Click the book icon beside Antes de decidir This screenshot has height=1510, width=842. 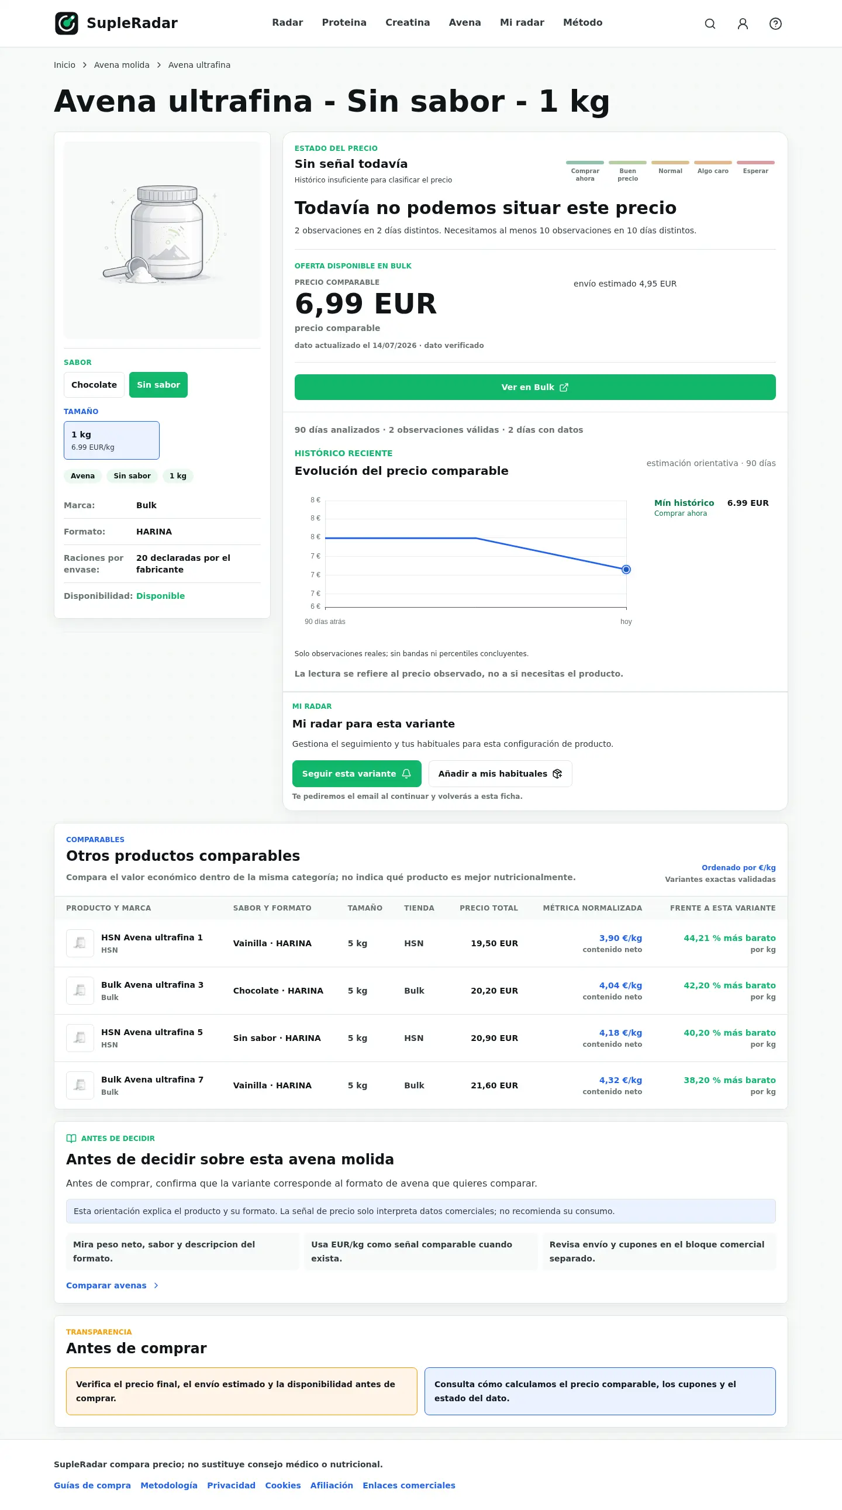pyautogui.click(x=71, y=1139)
